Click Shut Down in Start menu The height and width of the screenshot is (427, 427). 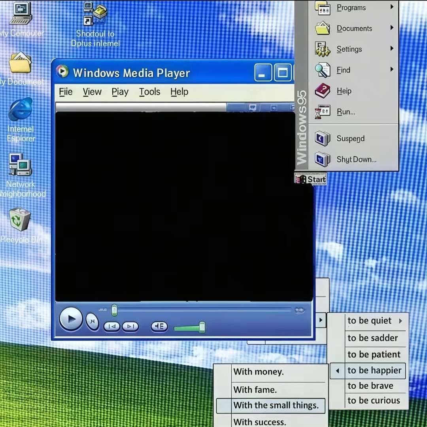point(356,159)
